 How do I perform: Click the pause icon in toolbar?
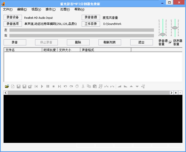pos(48,86)
